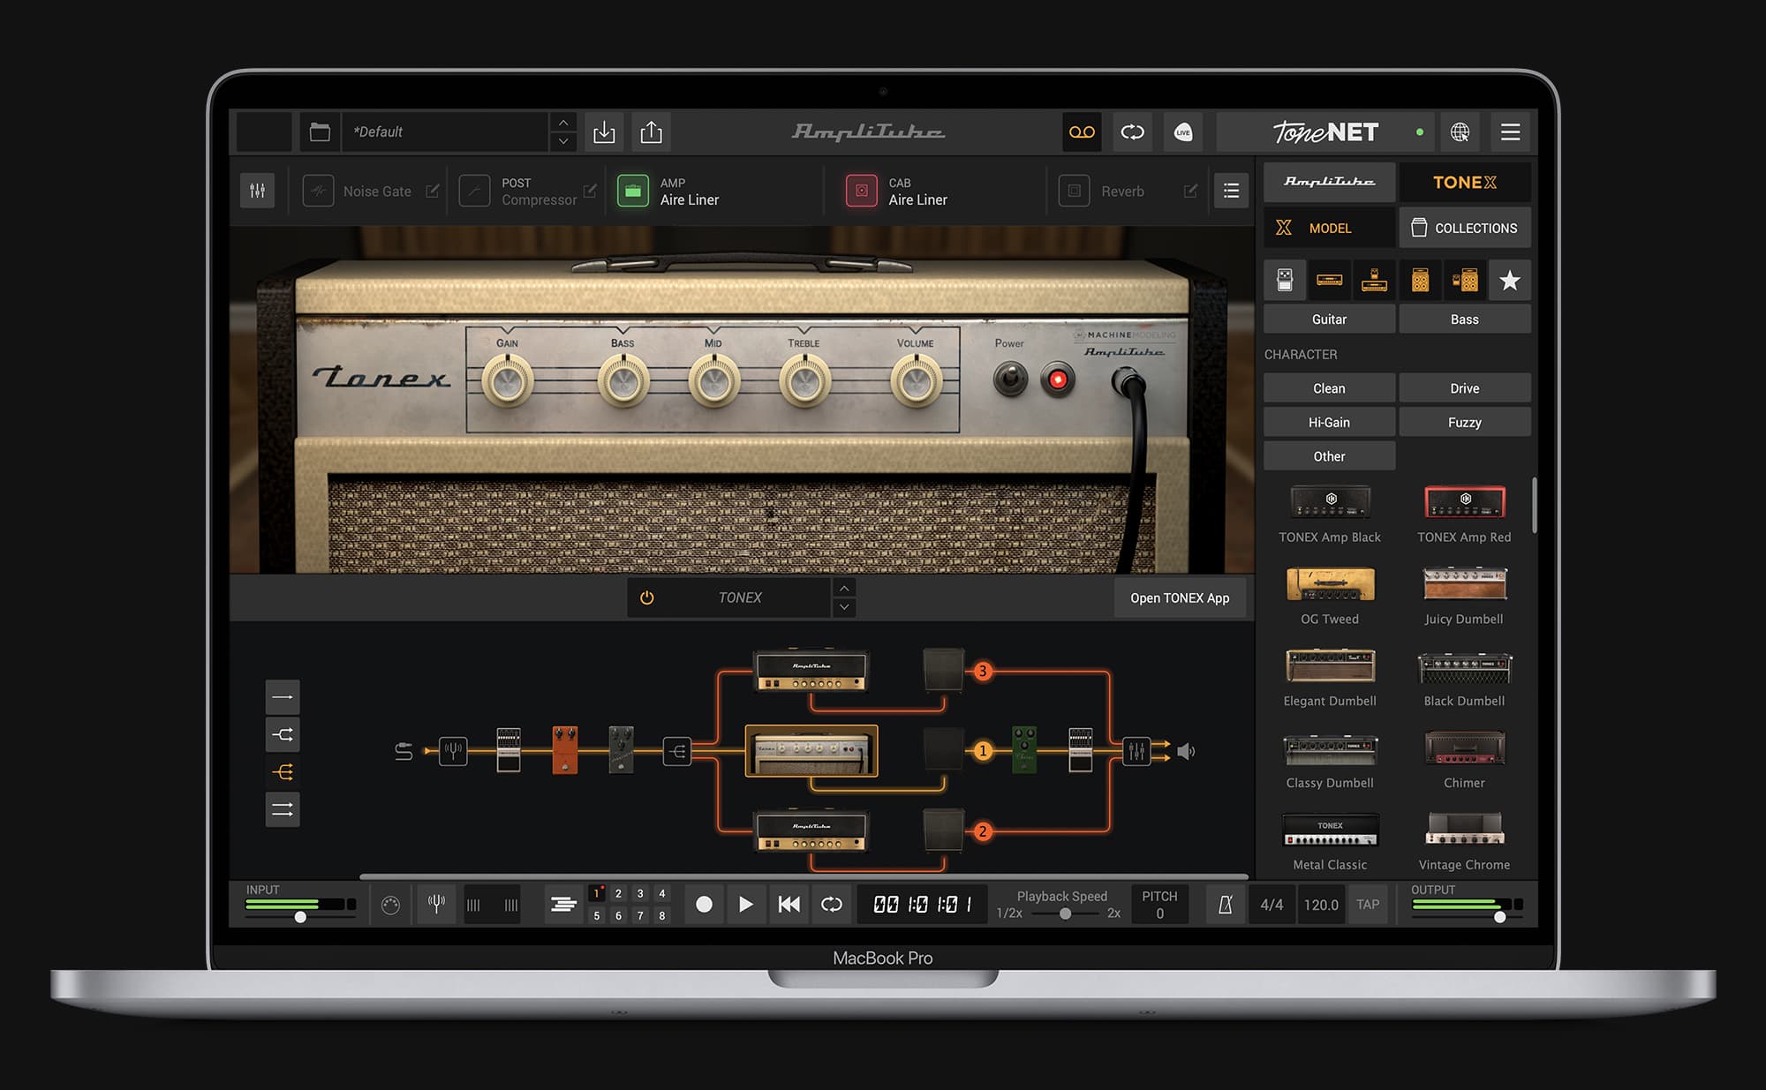Click the down chevron under the TONEX label
The width and height of the screenshot is (1766, 1090).
(844, 607)
